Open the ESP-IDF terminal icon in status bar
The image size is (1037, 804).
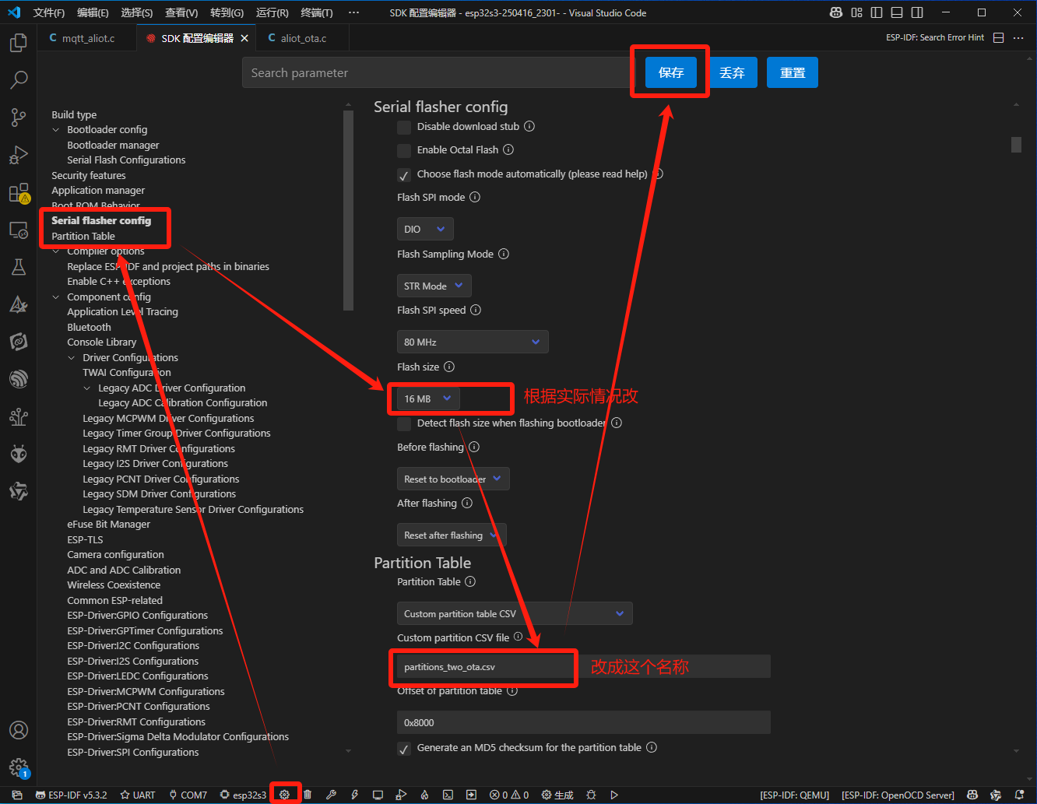coord(448,795)
